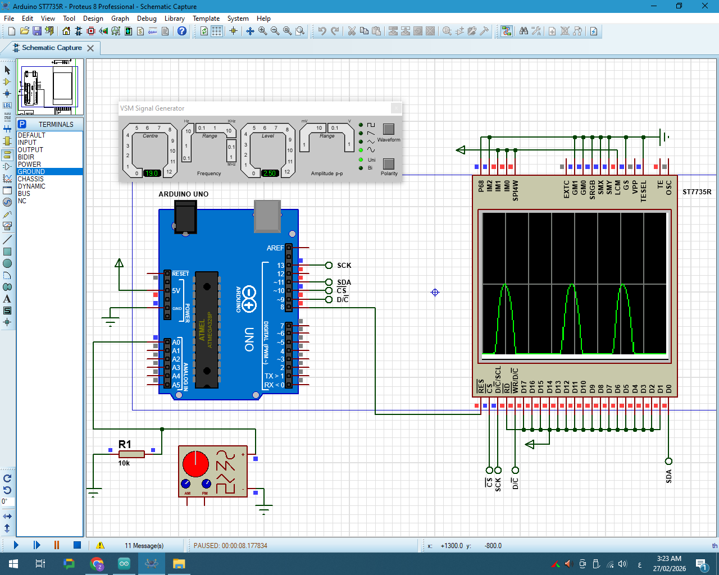Click the schematic overview thumbnail

pyautogui.click(x=51, y=87)
